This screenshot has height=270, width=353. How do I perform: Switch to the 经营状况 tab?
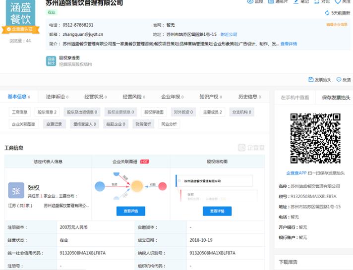pos(96,97)
